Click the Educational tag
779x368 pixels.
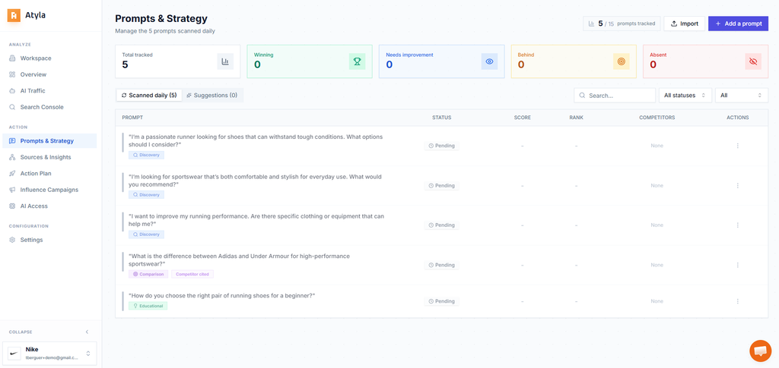[x=148, y=306]
